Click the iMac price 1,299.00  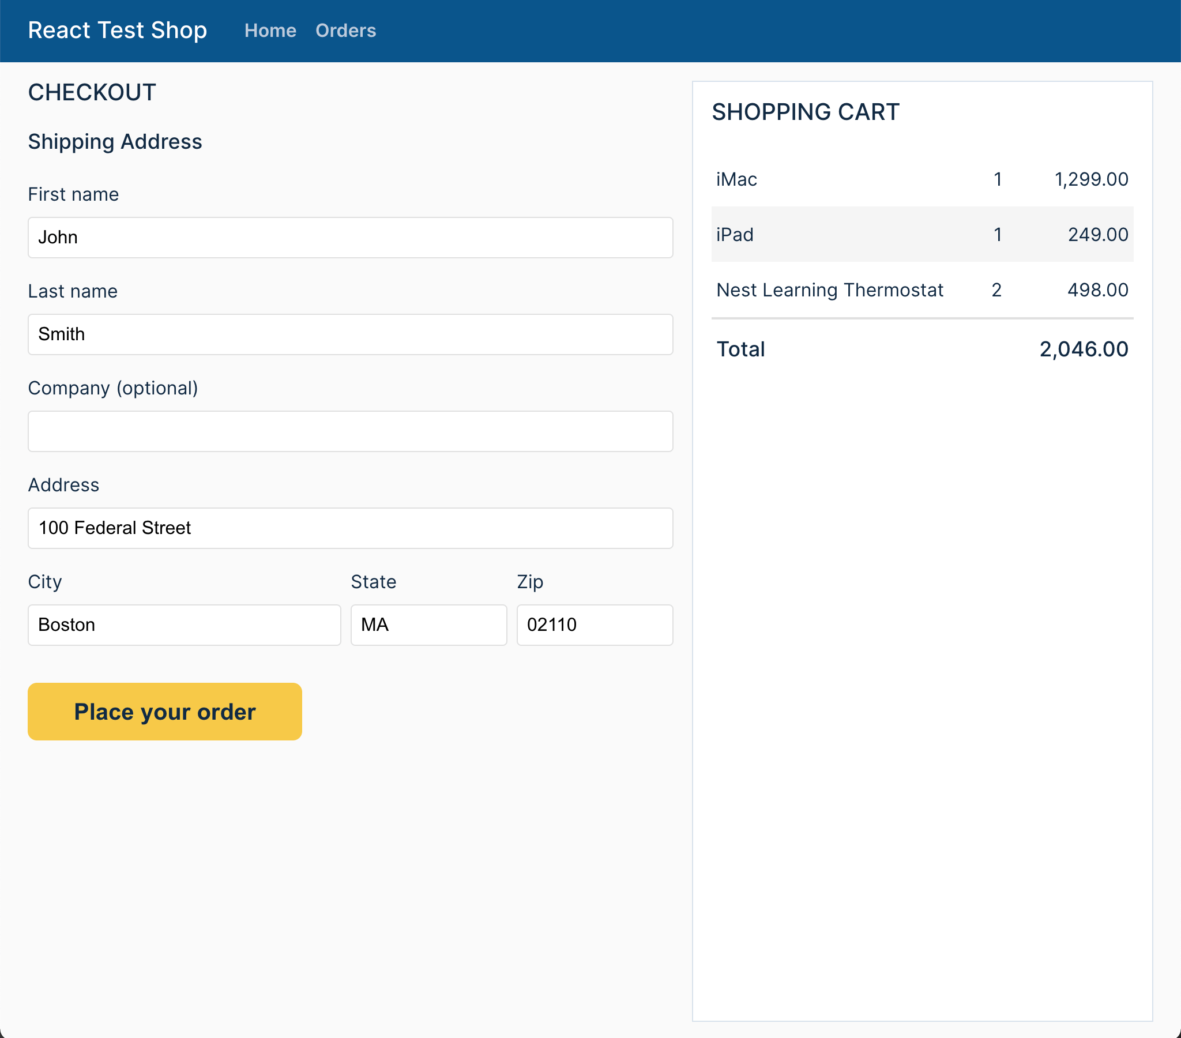[x=1091, y=180]
